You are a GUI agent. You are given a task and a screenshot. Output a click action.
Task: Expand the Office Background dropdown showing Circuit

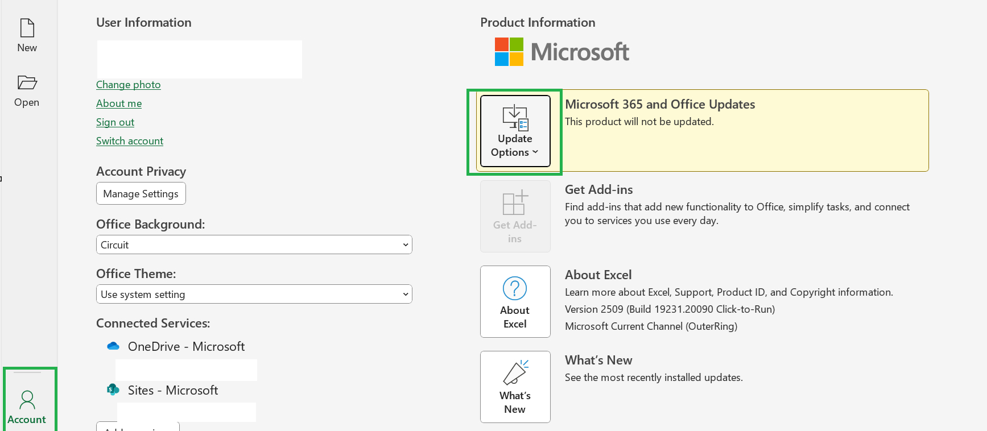coord(254,244)
